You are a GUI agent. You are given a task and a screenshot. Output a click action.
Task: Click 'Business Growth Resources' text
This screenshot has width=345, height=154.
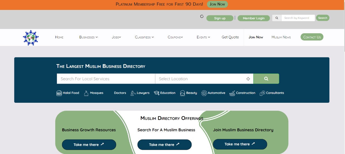pos(89,130)
